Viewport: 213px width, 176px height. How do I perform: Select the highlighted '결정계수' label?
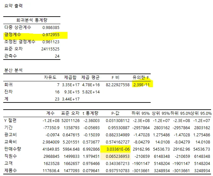click(13, 34)
